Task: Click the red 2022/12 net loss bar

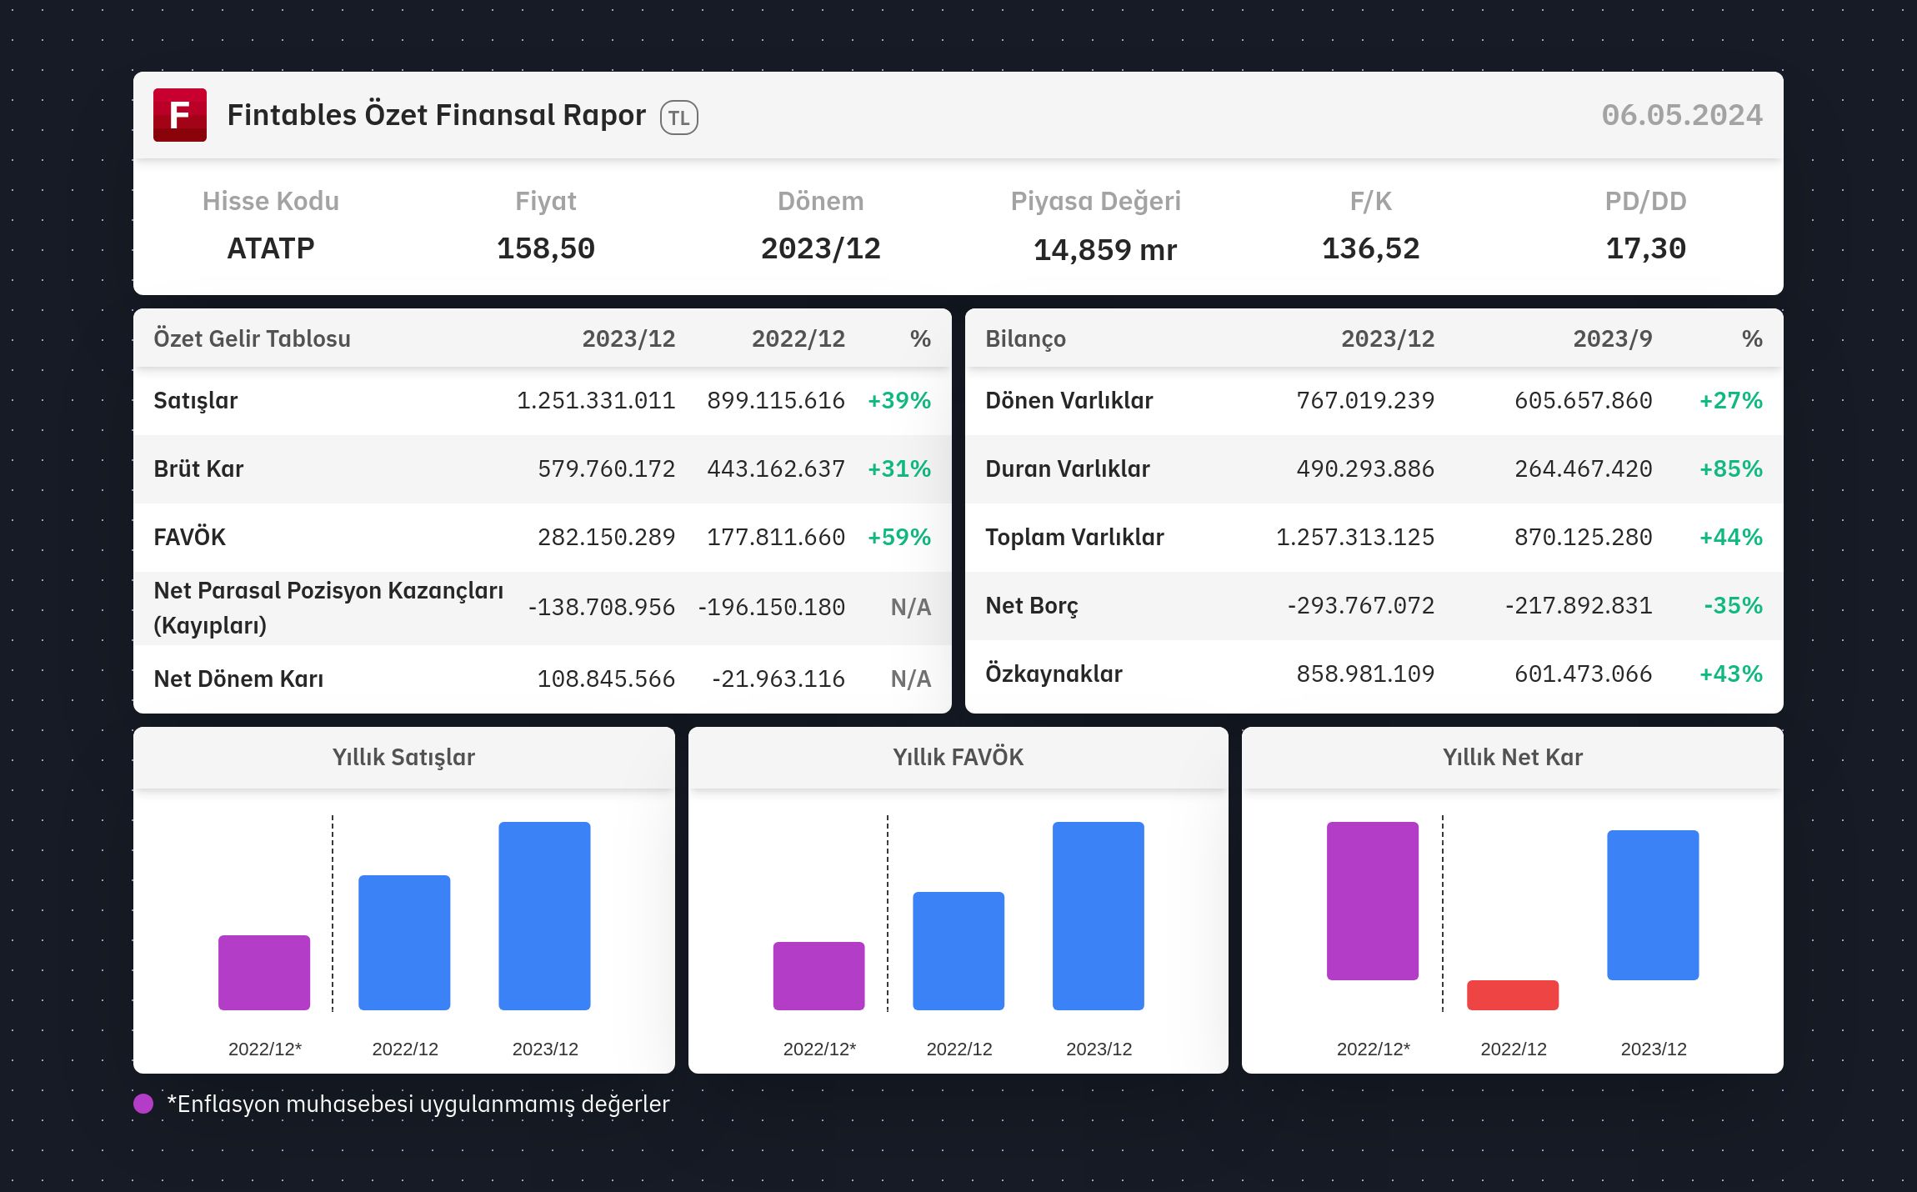Action: pos(1512,994)
